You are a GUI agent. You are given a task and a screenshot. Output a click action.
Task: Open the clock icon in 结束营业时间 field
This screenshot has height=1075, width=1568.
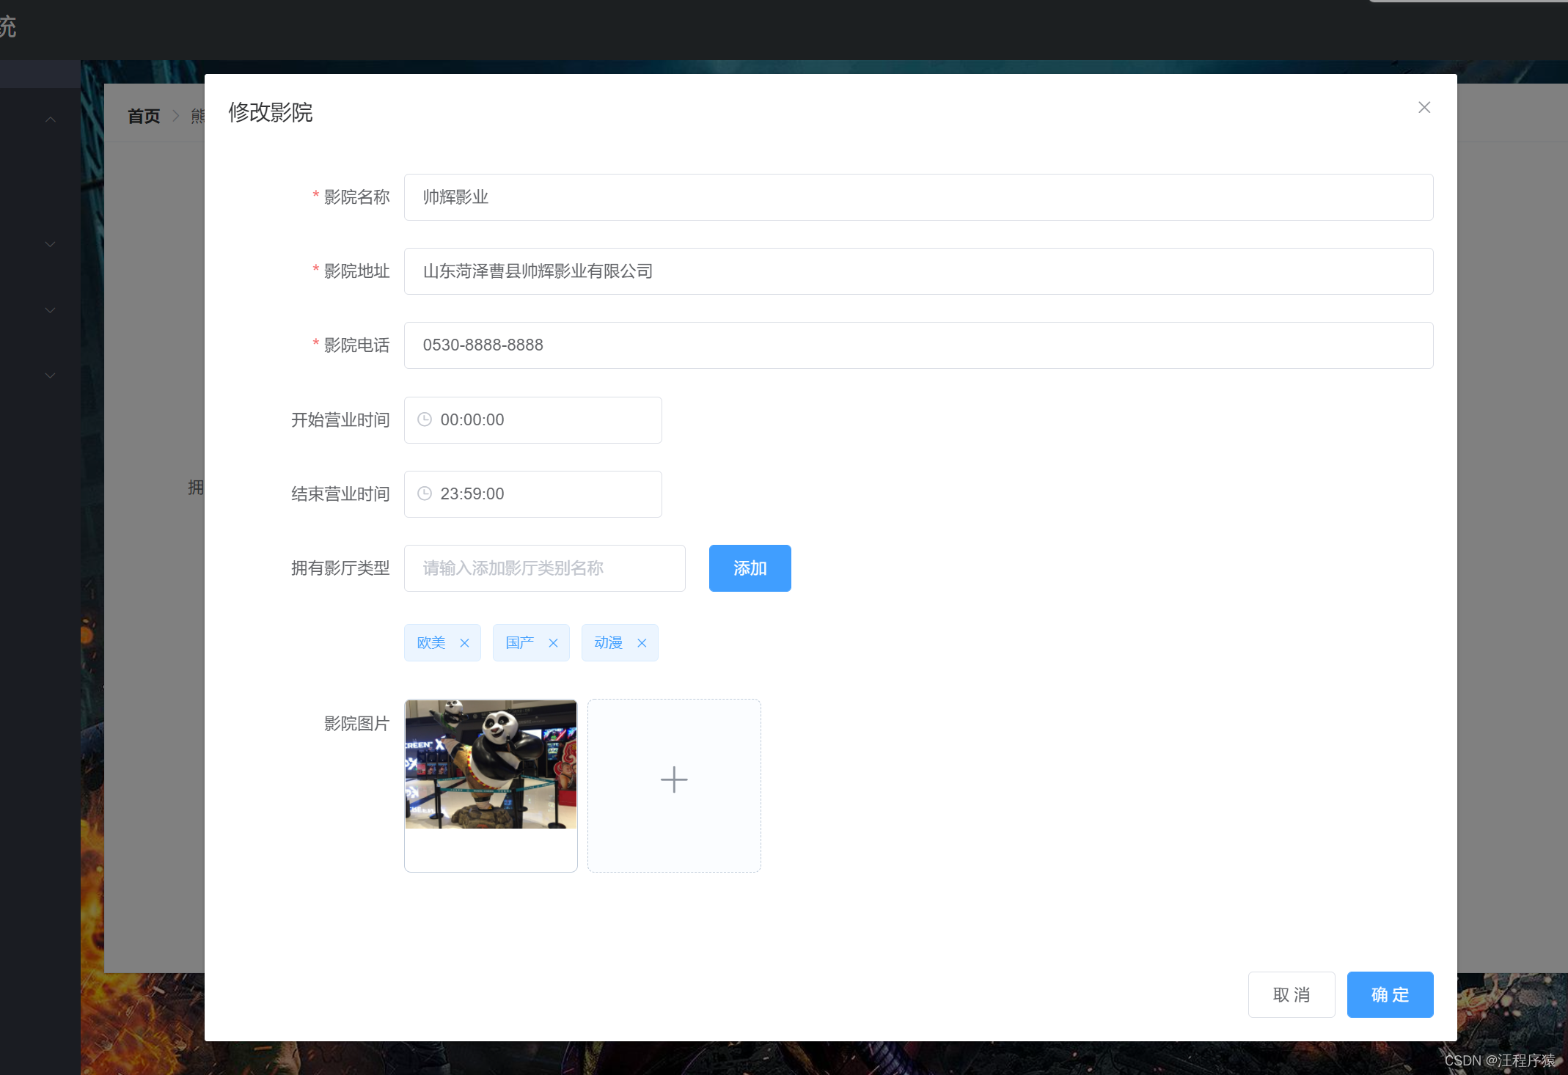tap(425, 494)
